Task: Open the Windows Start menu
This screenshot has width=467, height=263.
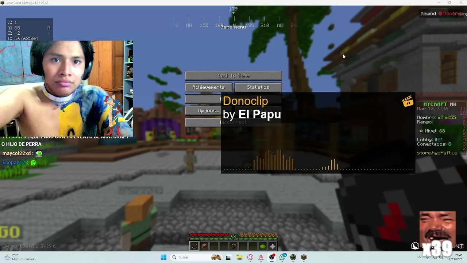Action: [x=163, y=257]
